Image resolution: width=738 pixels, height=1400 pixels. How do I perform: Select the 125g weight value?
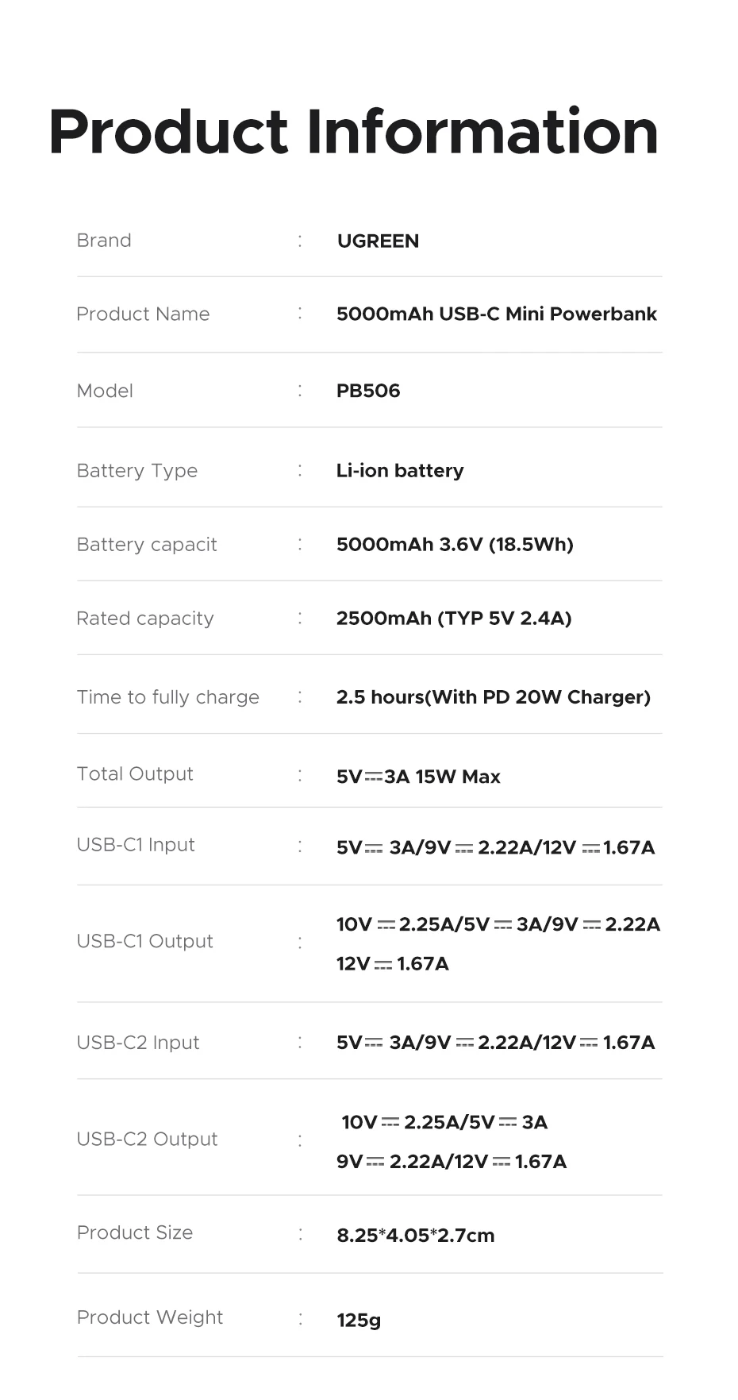click(359, 1321)
